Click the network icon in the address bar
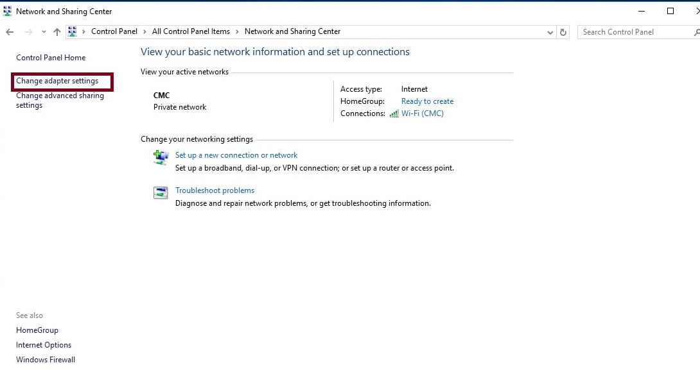 73,31
